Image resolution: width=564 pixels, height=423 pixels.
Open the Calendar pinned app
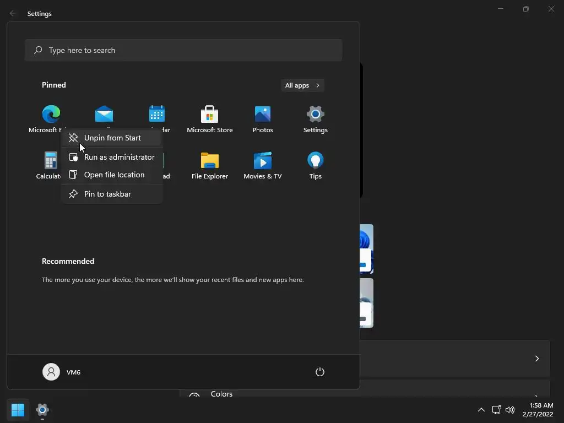(x=157, y=115)
